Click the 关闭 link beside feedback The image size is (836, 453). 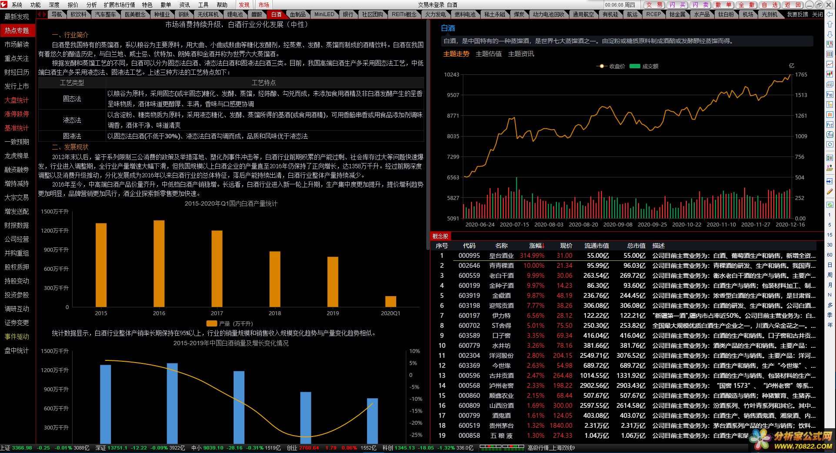point(818,14)
